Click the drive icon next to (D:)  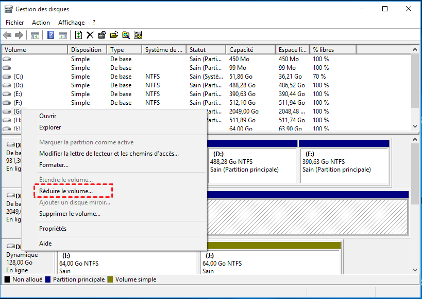(x=7, y=85)
